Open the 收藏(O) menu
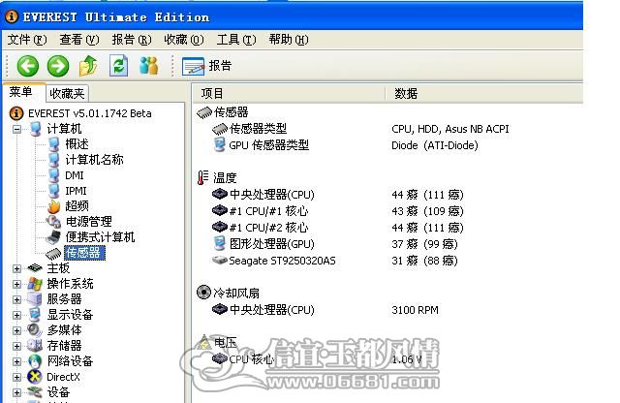 [184, 40]
